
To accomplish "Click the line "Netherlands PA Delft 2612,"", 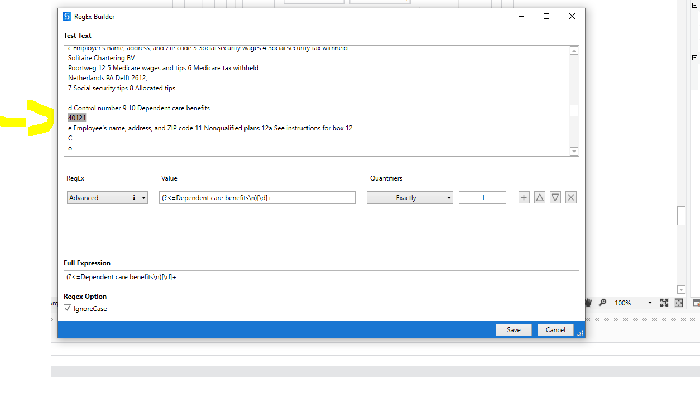I will point(108,77).
